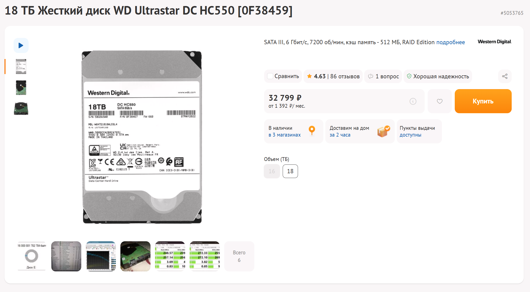The width and height of the screenshot is (530, 292).
Task: Open the 4.63 rating, 86 отзывов reviews
Action: point(333,76)
